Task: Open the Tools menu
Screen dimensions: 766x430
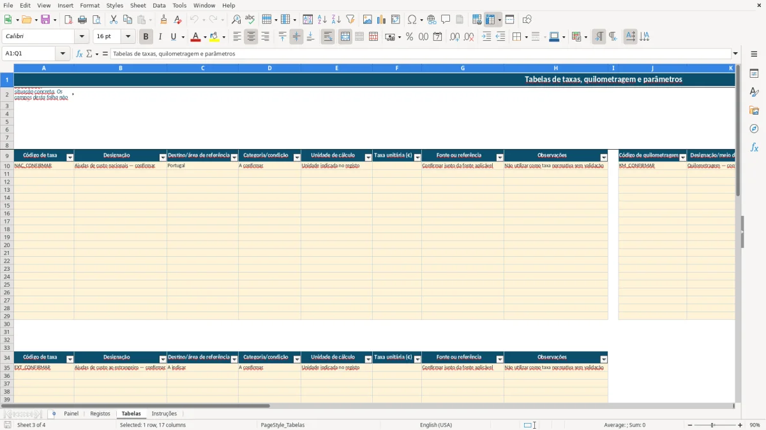Action: point(179,5)
